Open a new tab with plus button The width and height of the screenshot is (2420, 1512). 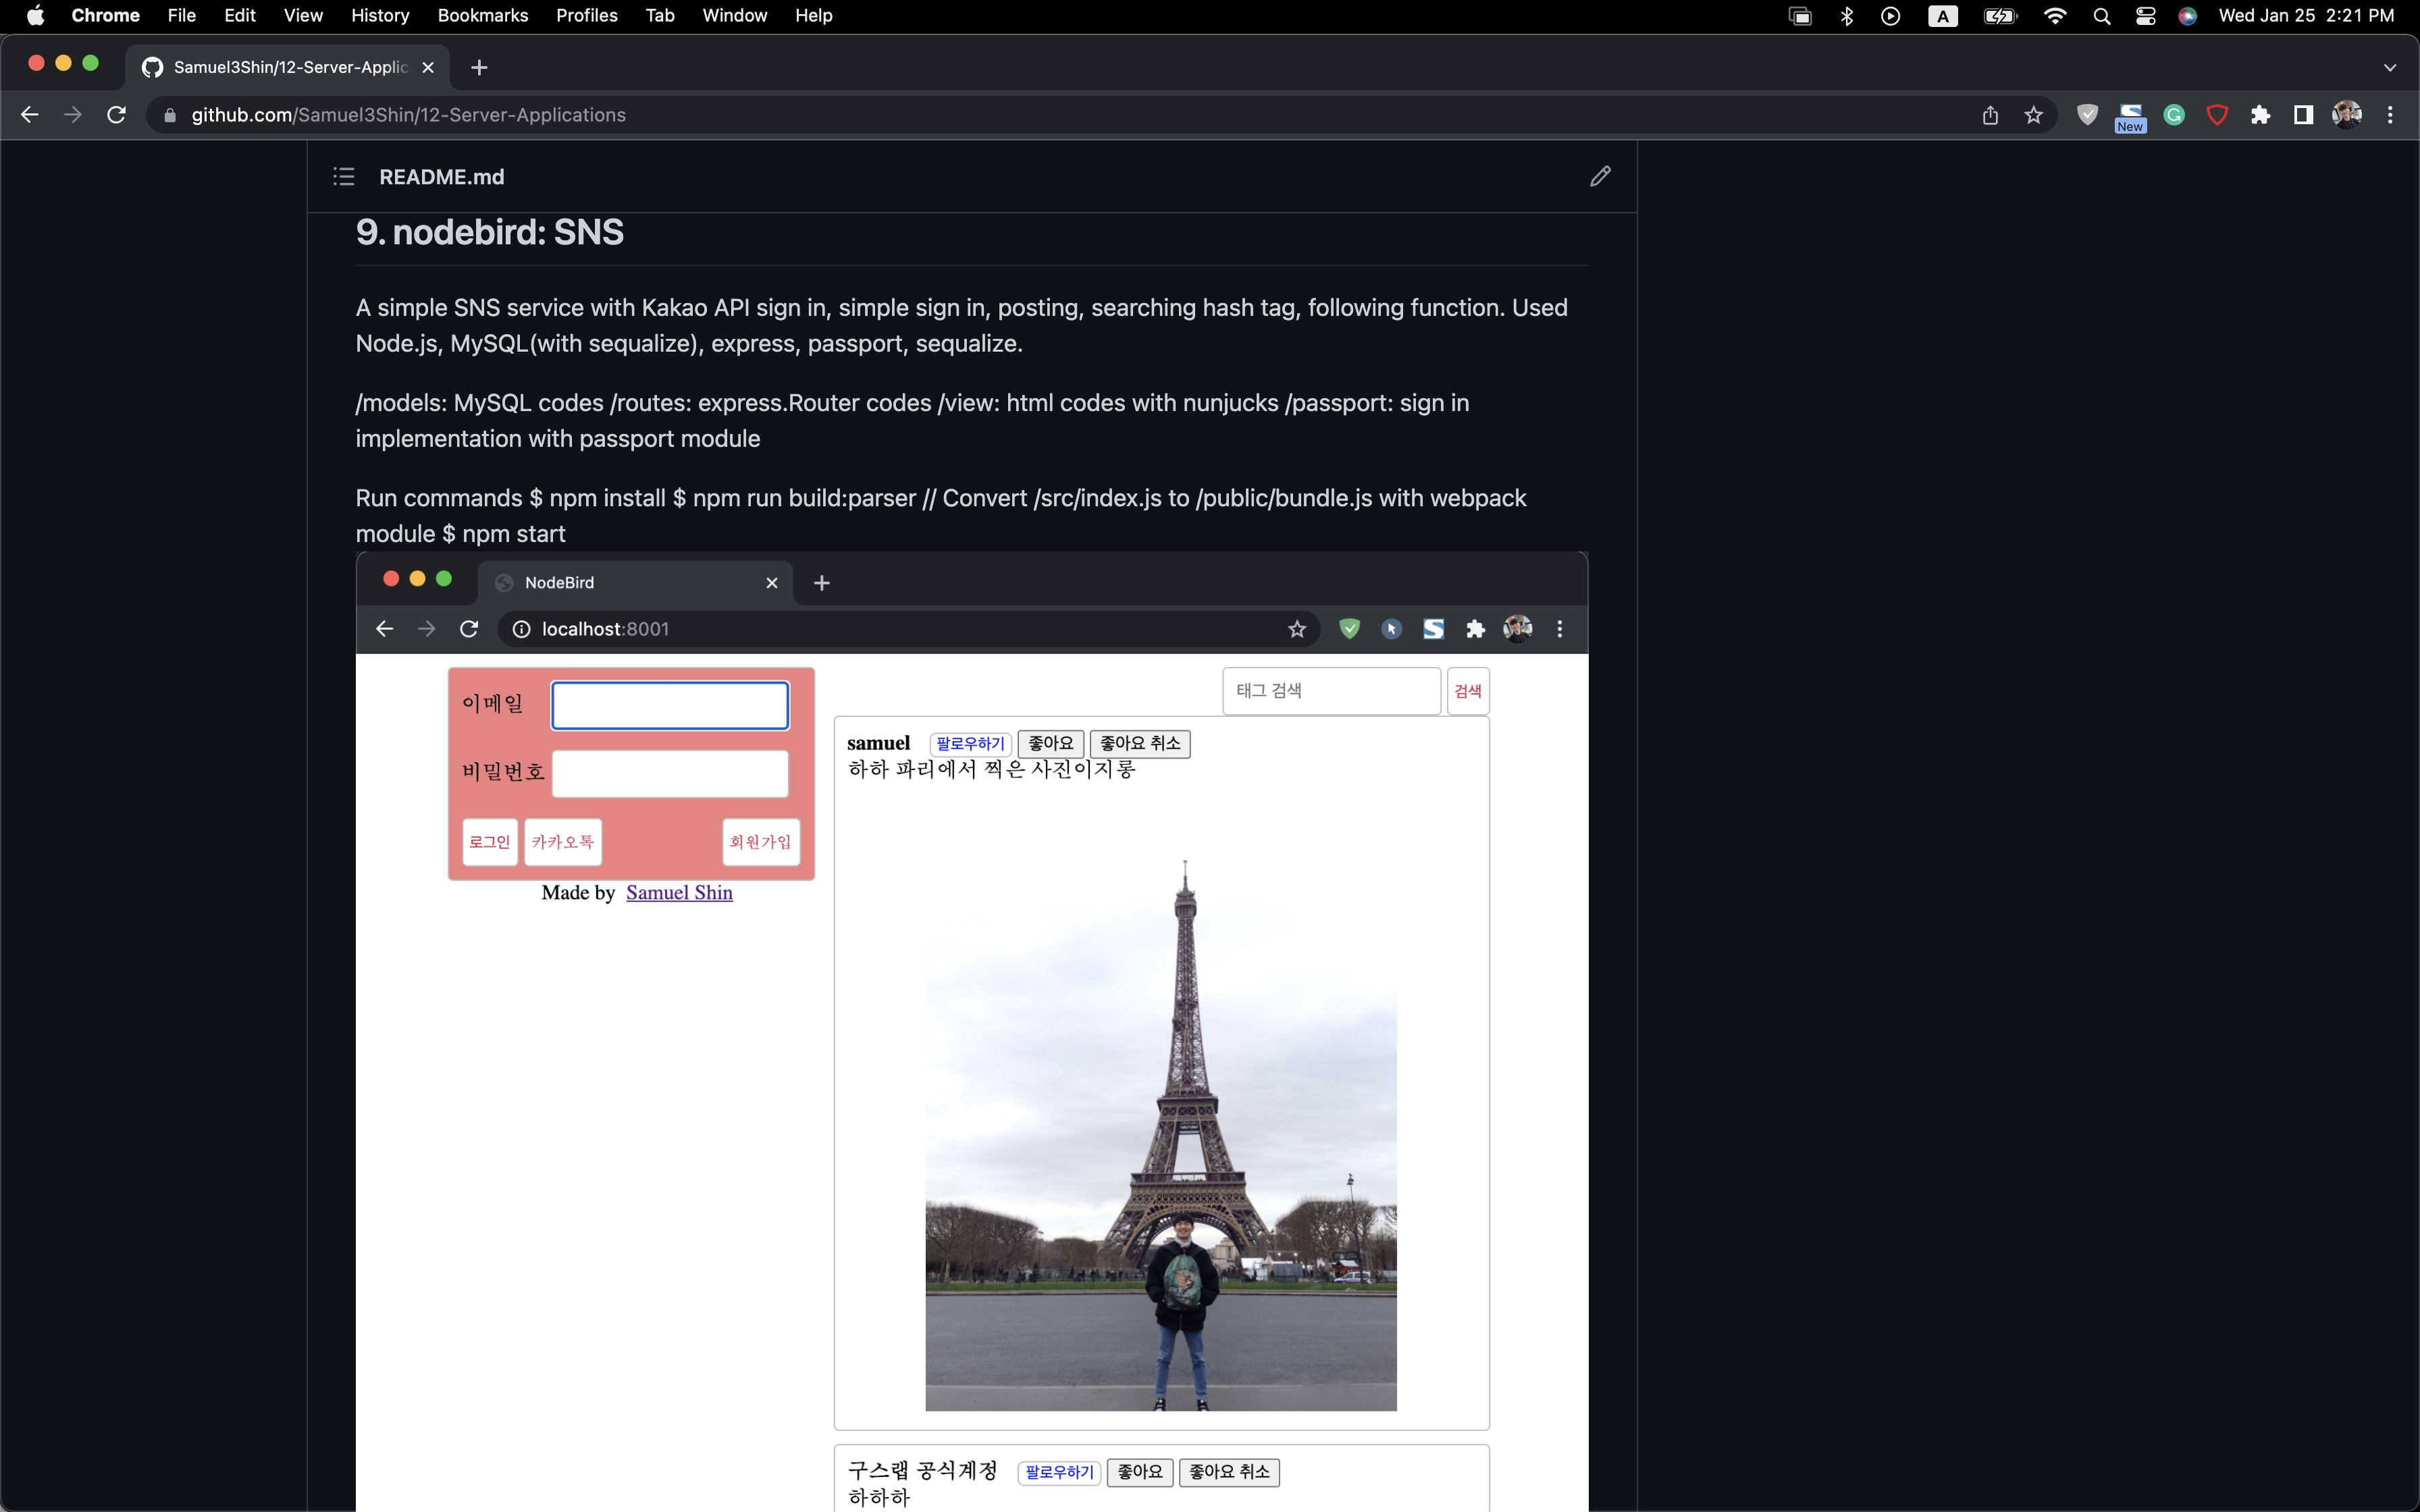(x=479, y=68)
